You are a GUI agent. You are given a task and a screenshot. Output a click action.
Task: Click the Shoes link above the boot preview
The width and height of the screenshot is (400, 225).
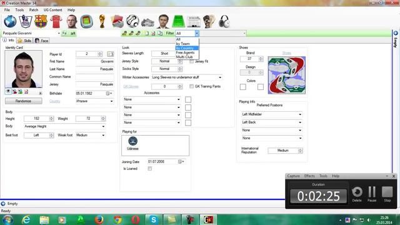(x=287, y=53)
